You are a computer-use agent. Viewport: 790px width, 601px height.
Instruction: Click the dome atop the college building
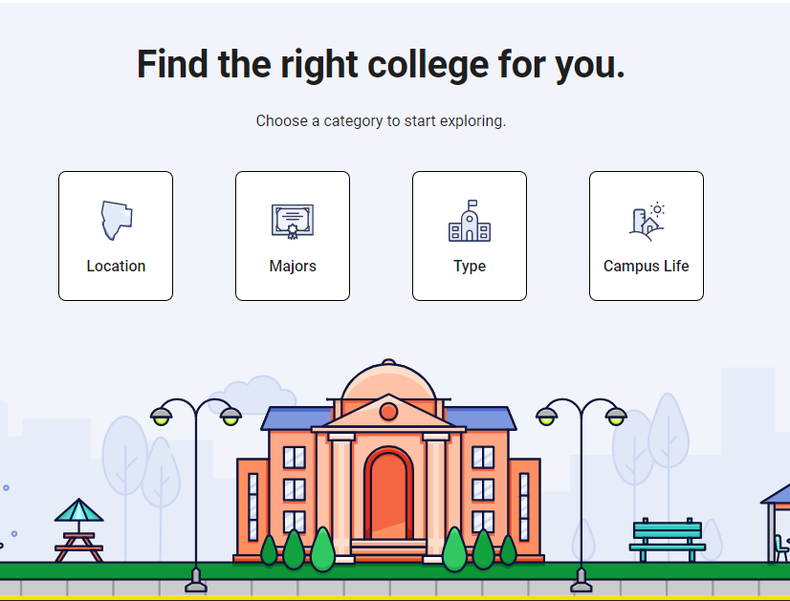point(388,380)
